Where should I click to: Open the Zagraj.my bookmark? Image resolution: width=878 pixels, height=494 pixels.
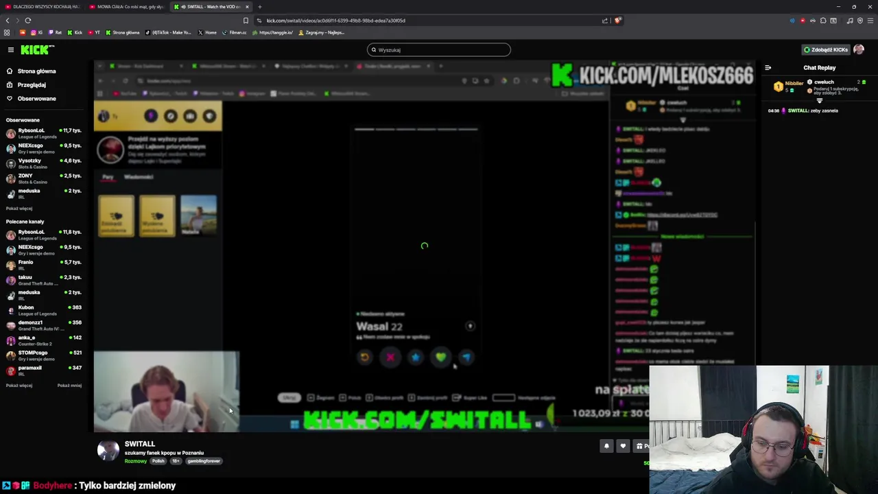pyautogui.click(x=321, y=32)
